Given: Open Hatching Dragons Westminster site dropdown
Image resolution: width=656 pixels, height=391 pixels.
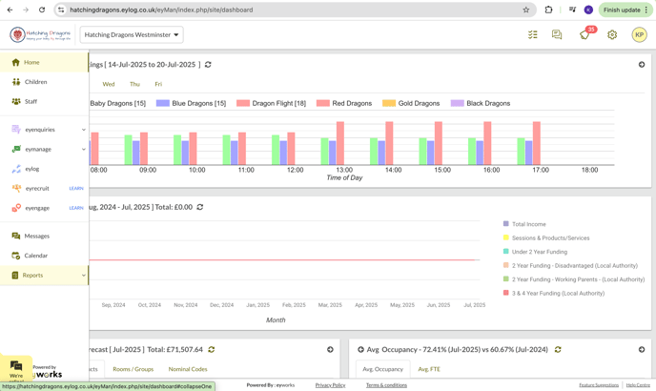Looking at the screenshot, I should (132, 34).
